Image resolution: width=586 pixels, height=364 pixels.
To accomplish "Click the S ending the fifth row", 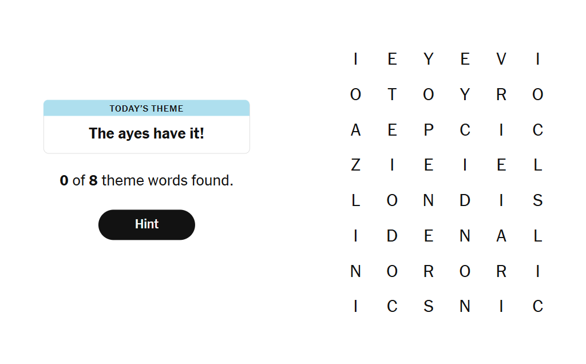I will [538, 200].
